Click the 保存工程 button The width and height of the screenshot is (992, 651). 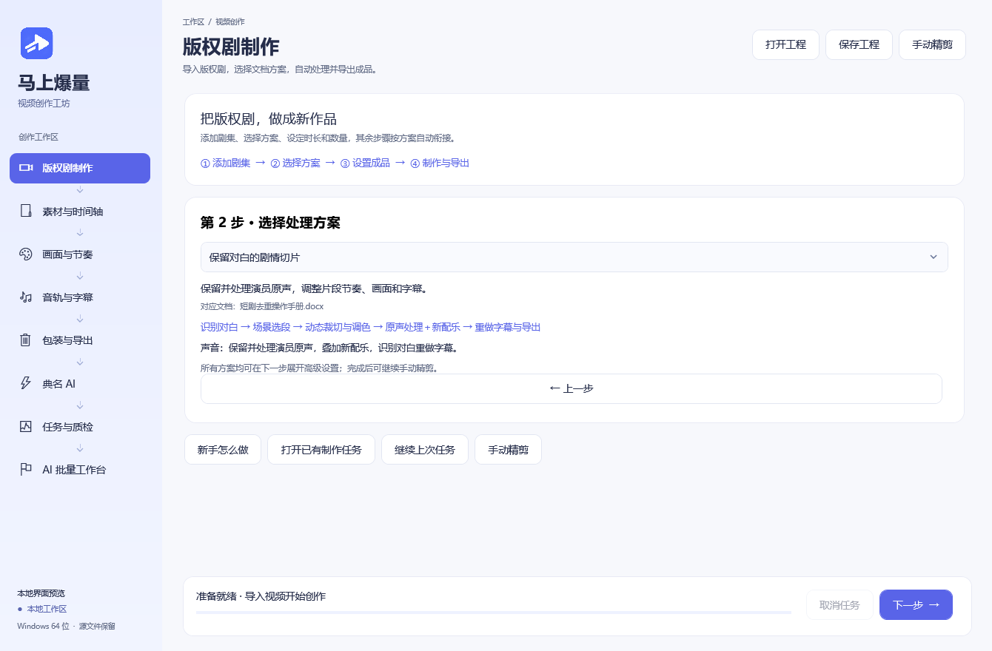click(859, 44)
